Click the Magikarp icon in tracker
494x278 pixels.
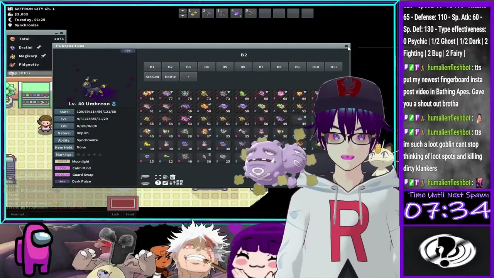[12, 56]
